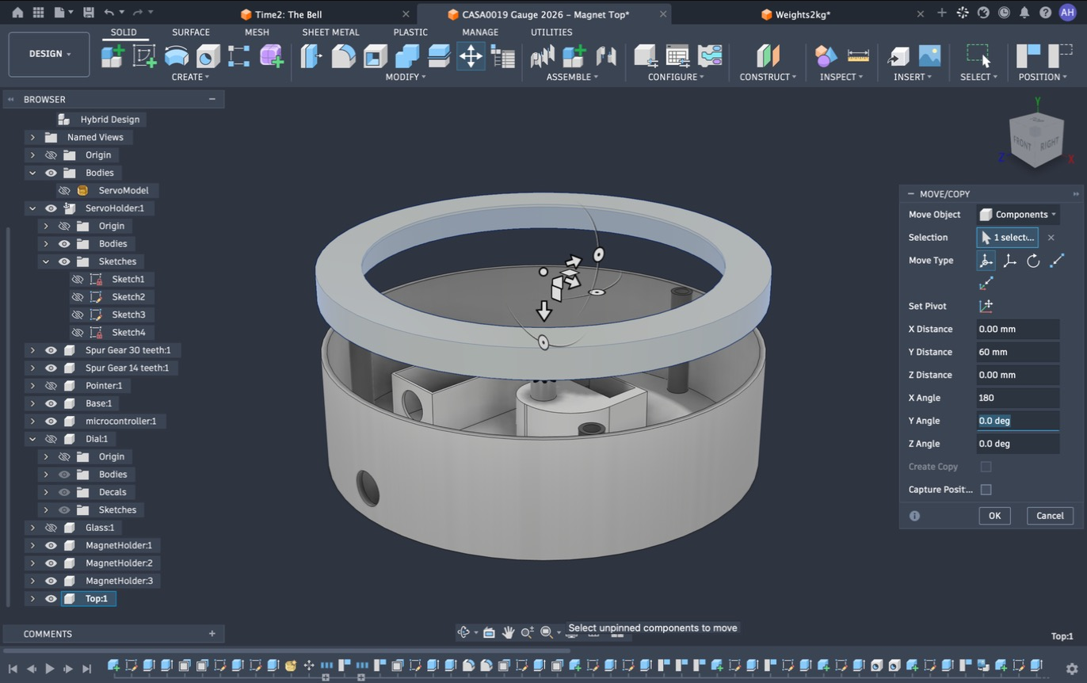Save the document with the Save icon
Screen dimensions: 1087x683
[88, 13]
